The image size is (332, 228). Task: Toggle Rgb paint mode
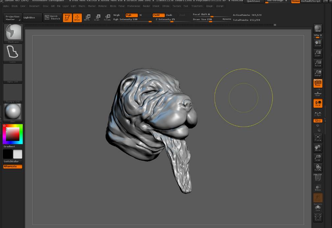tap(132, 15)
